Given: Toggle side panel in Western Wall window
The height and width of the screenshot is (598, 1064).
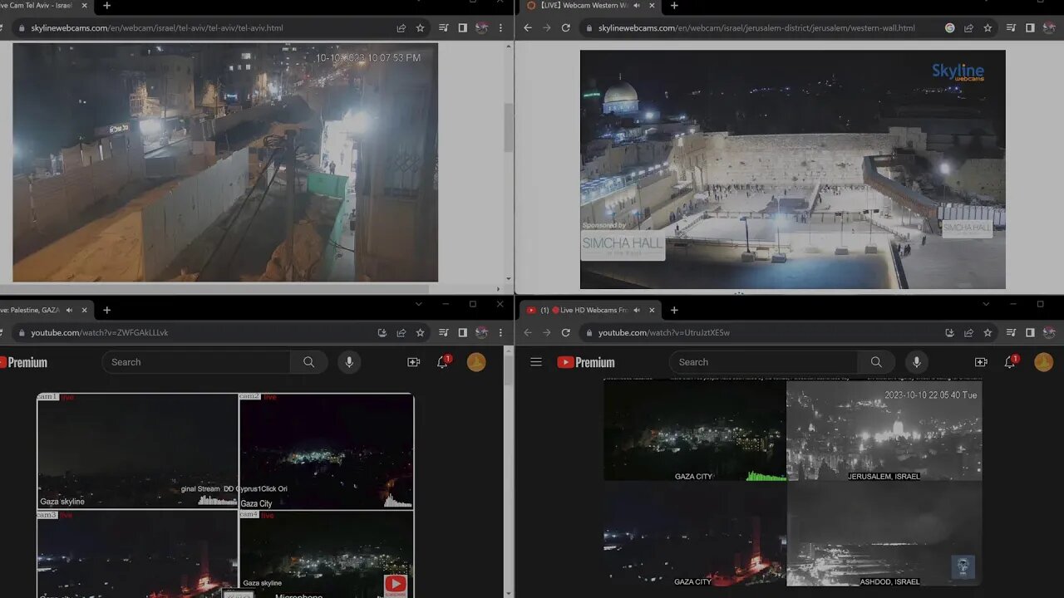Looking at the screenshot, I should [1031, 28].
